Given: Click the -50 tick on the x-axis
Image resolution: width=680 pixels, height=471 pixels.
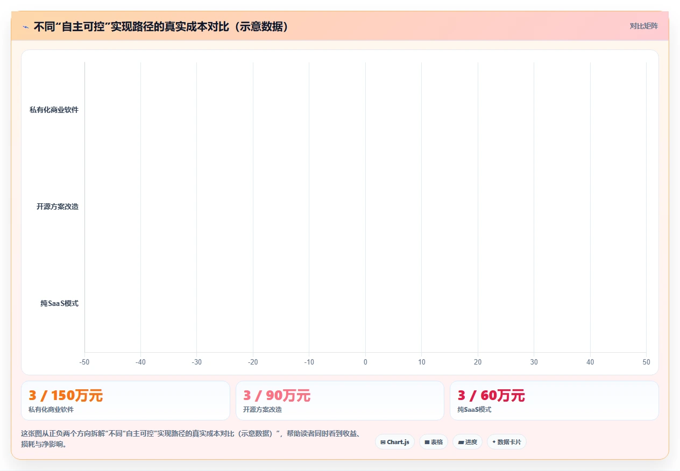Looking at the screenshot, I should pos(84,362).
